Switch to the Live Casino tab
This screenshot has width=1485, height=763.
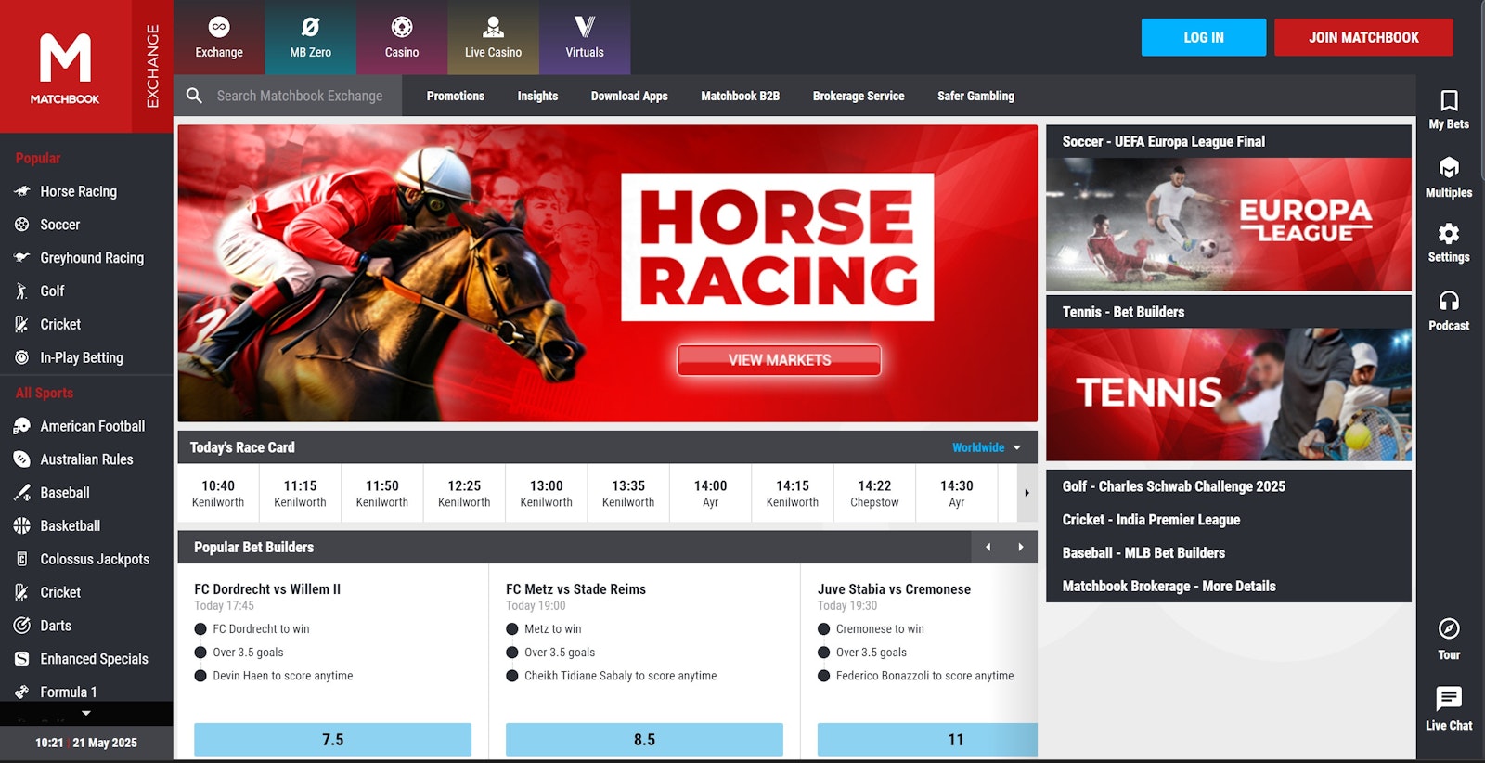[x=493, y=37]
